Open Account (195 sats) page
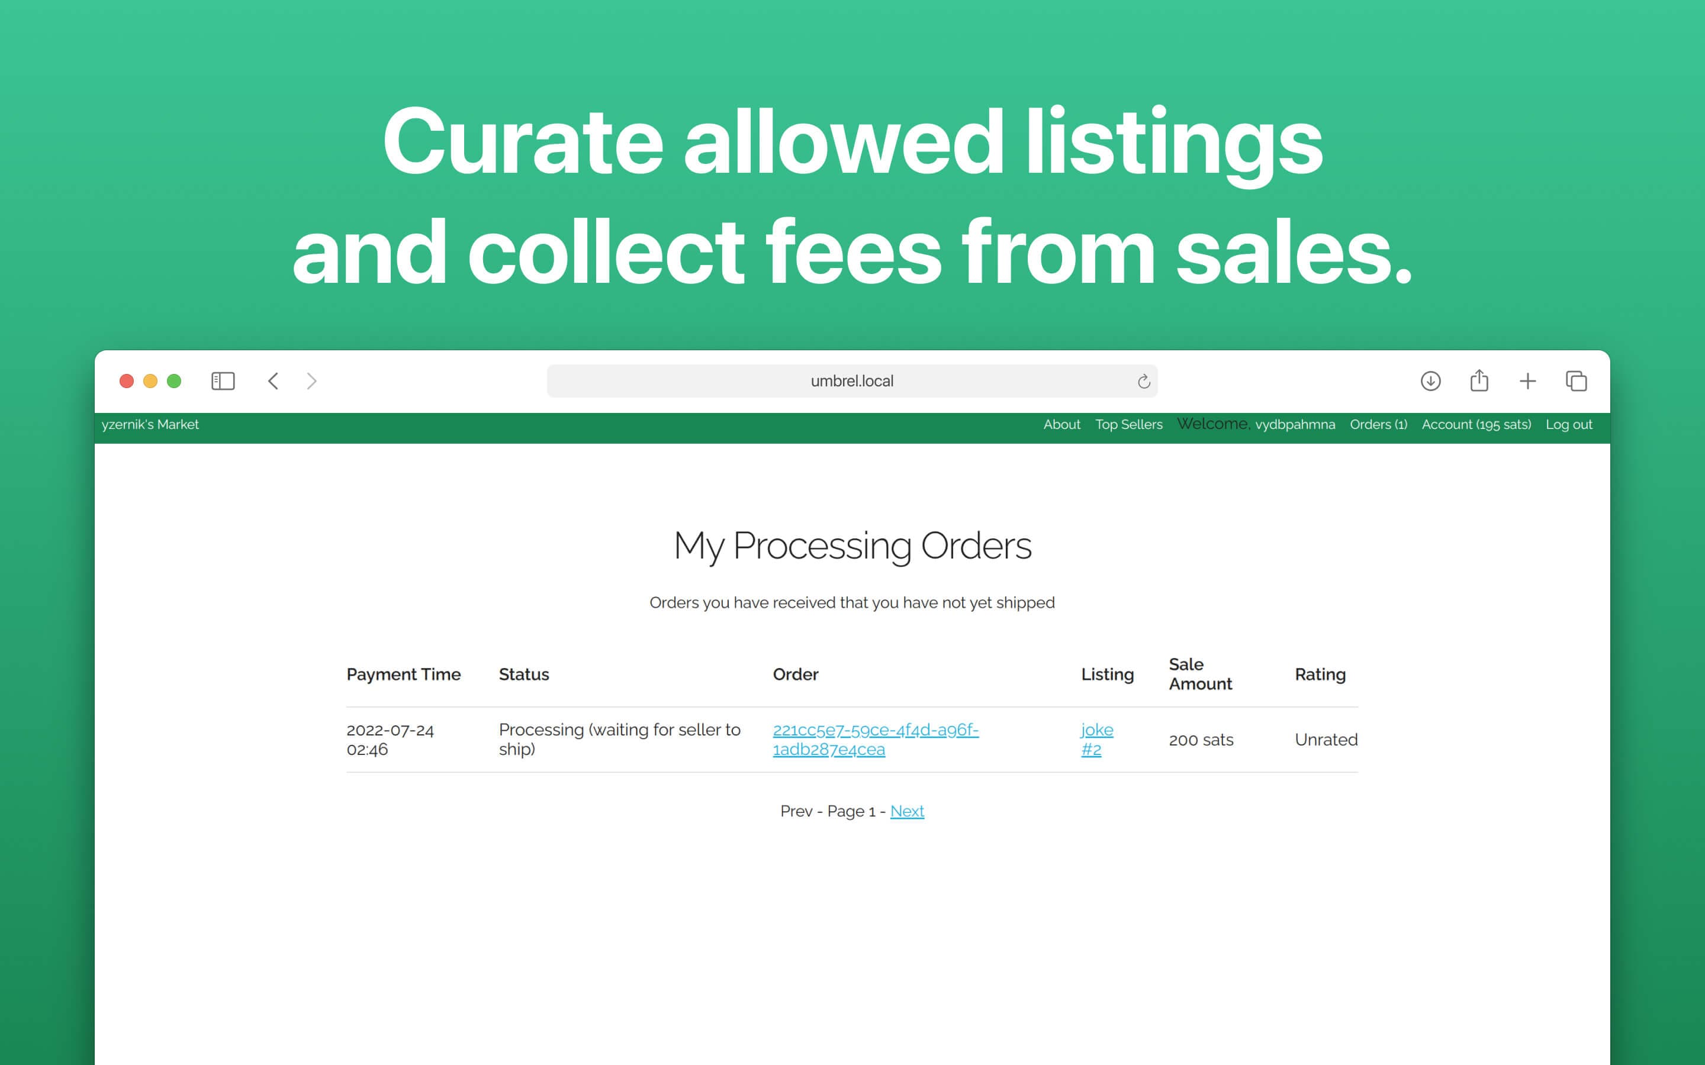Image resolution: width=1705 pixels, height=1065 pixels. click(1475, 425)
